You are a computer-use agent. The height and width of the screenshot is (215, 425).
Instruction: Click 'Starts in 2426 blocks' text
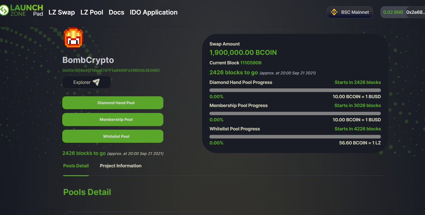[358, 82]
